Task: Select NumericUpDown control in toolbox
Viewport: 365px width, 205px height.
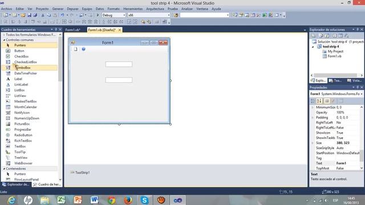Action: 27,118
